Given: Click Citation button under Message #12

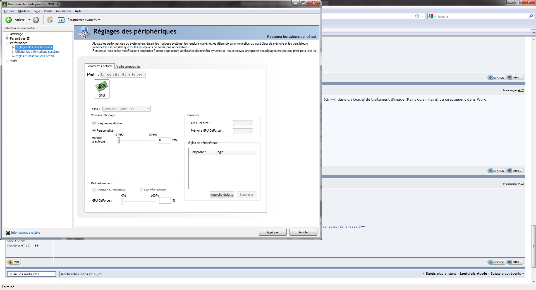Looking at the screenshot, I should point(496,171).
